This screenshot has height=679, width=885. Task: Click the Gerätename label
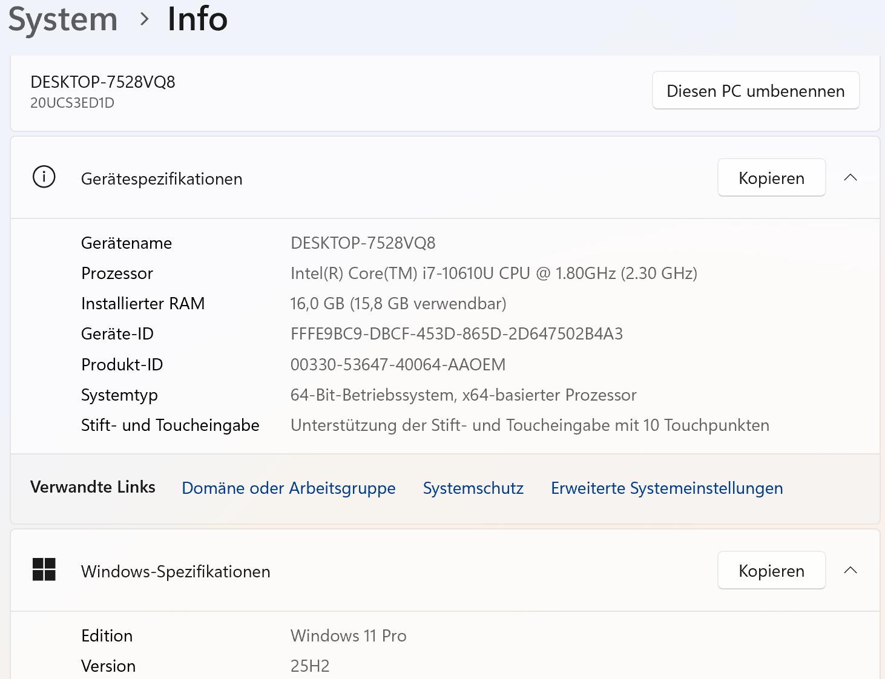(x=127, y=243)
